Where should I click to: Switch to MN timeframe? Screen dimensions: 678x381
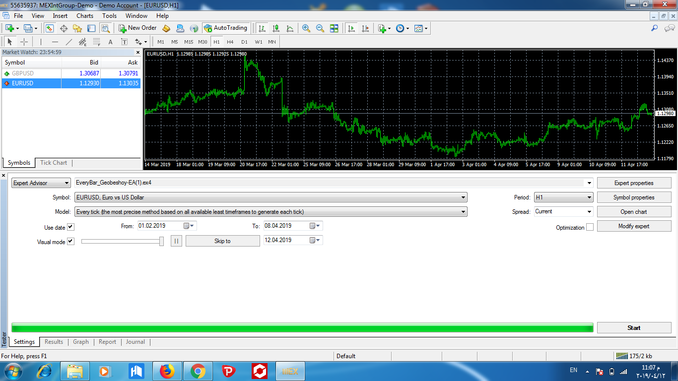click(272, 42)
